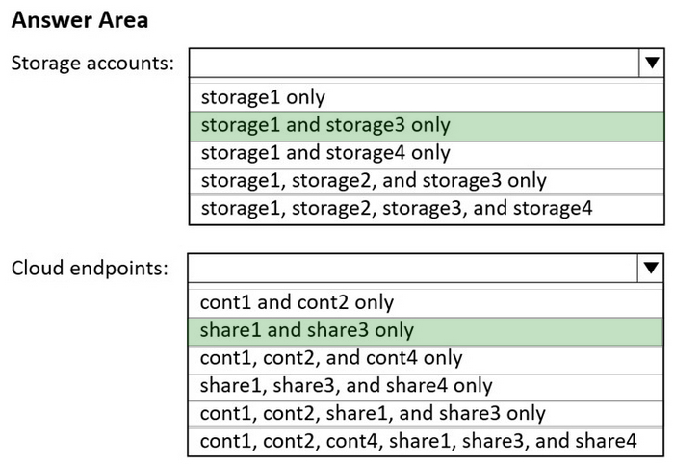The width and height of the screenshot is (674, 464).
Task: Select "cont1 and cont2 only" option
Action: click(426, 303)
